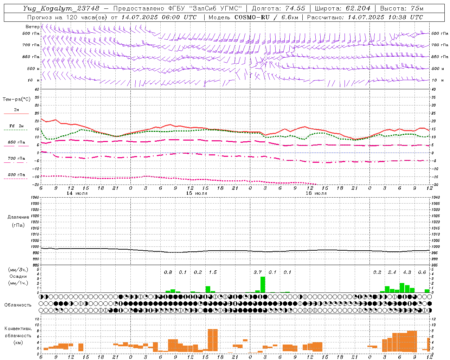450x360 pixels.
Task: Select the Долгота 74.55 header field
Action: click(x=279, y=8)
